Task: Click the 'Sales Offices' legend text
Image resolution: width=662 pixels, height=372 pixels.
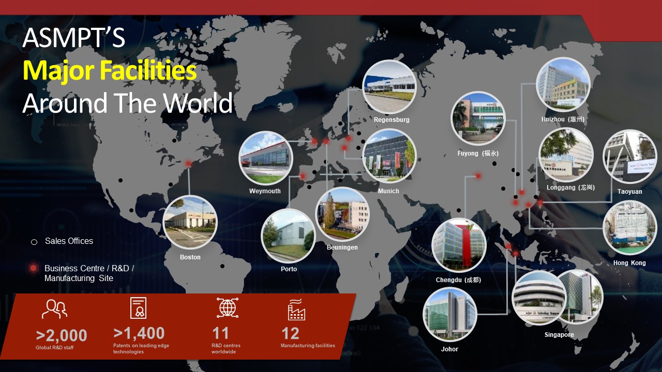Action: pyautogui.click(x=69, y=241)
